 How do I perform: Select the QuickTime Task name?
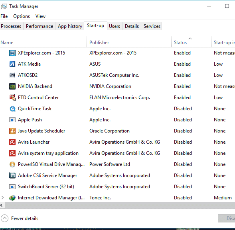(x=35, y=109)
